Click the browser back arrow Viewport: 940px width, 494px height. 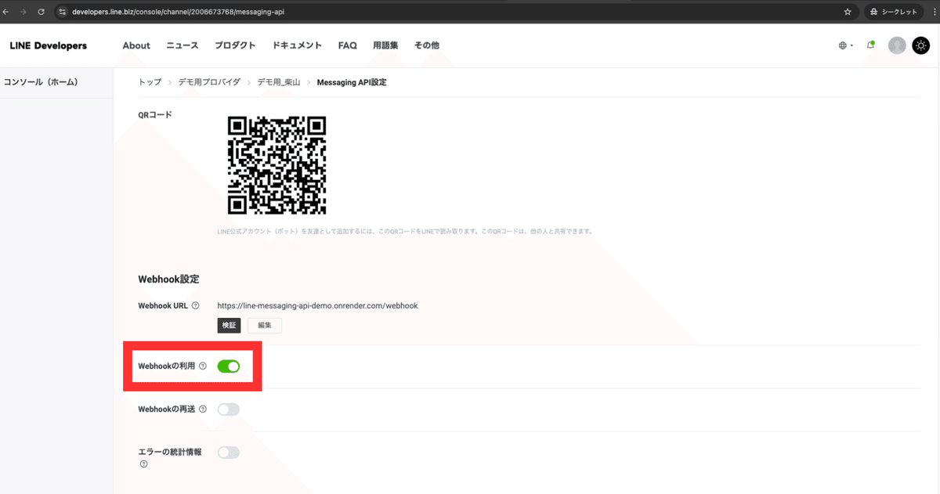coord(7,12)
